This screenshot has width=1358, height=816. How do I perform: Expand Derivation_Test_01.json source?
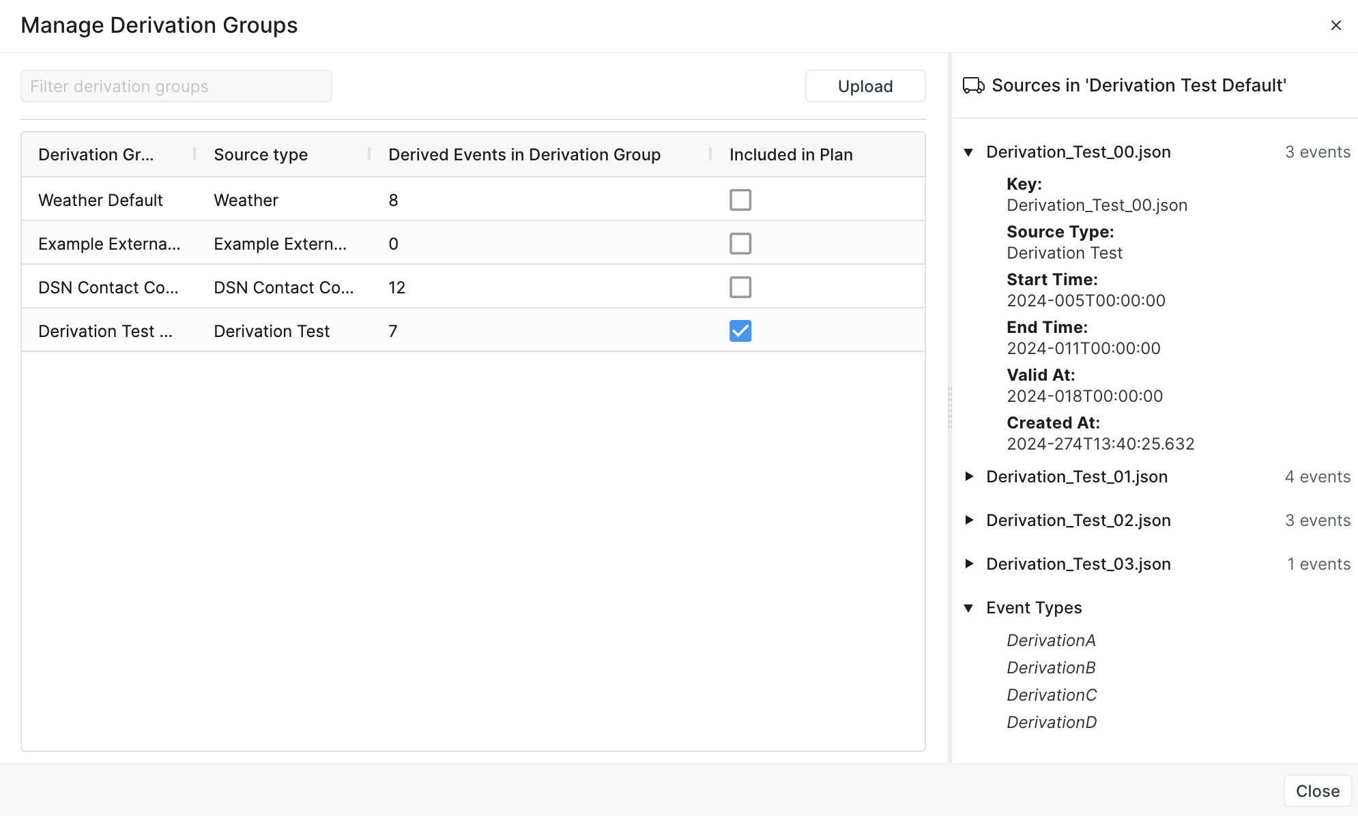pos(968,477)
